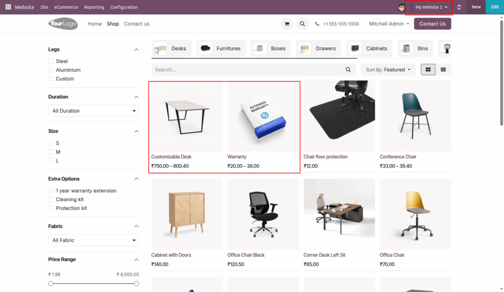Click the Contact Us button
This screenshot has width=504, height=292.
(x=432, y=23)
